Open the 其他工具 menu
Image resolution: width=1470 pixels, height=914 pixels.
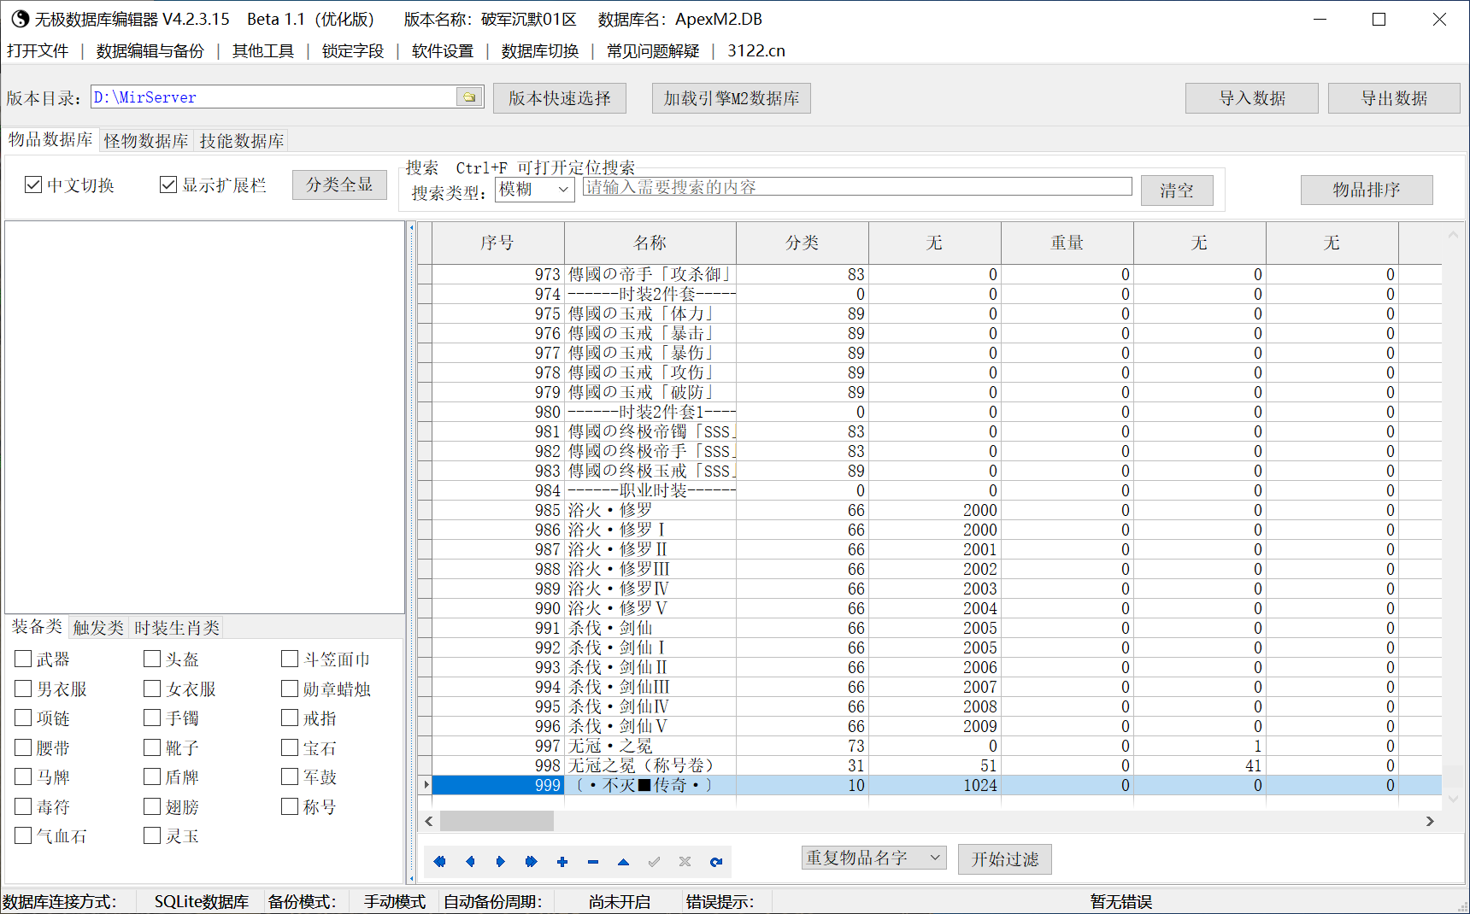tap(263, 50)
